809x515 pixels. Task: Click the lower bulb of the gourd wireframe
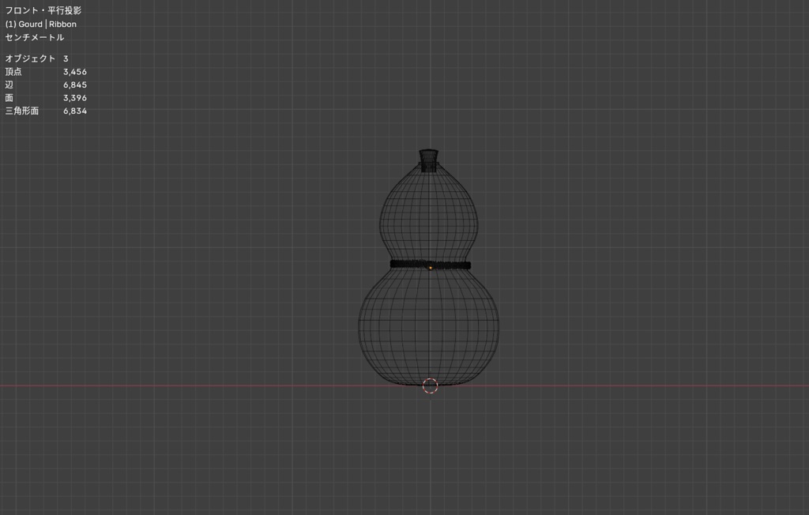tap(429, 328)
